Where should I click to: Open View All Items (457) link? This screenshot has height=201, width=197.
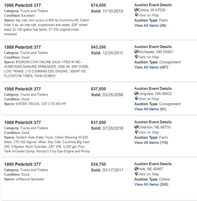tap(151, 67)
